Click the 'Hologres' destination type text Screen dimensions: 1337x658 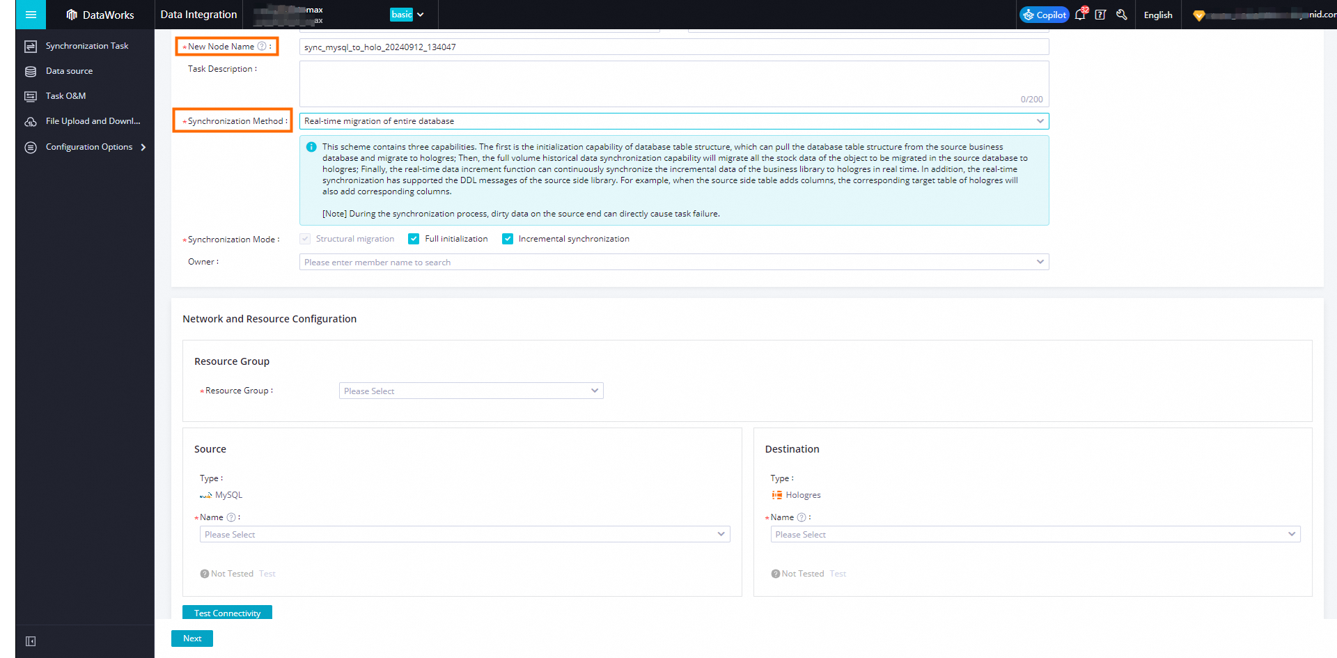point(803,495)
